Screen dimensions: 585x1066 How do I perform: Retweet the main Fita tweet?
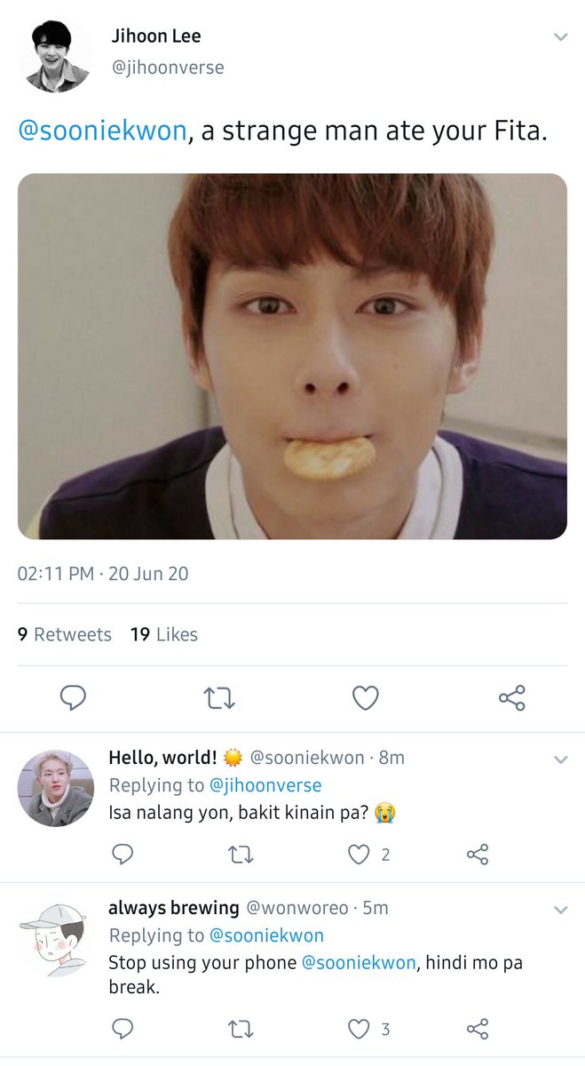coord(219,699)
